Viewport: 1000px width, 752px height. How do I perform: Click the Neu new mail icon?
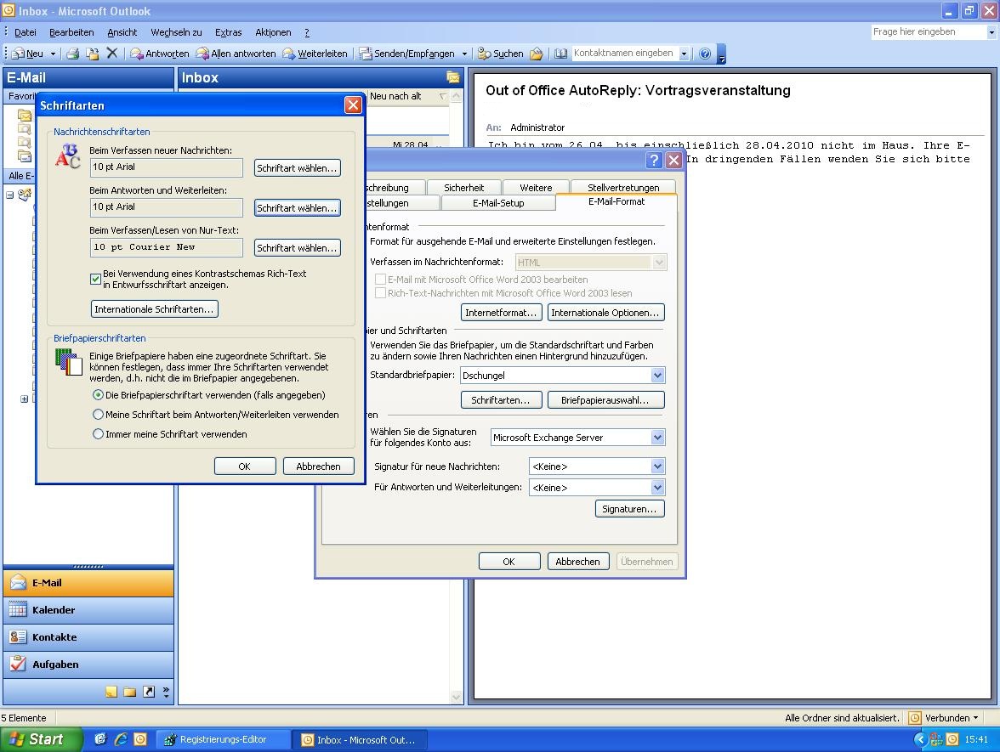pyautogui.click(x=19, y=54)
